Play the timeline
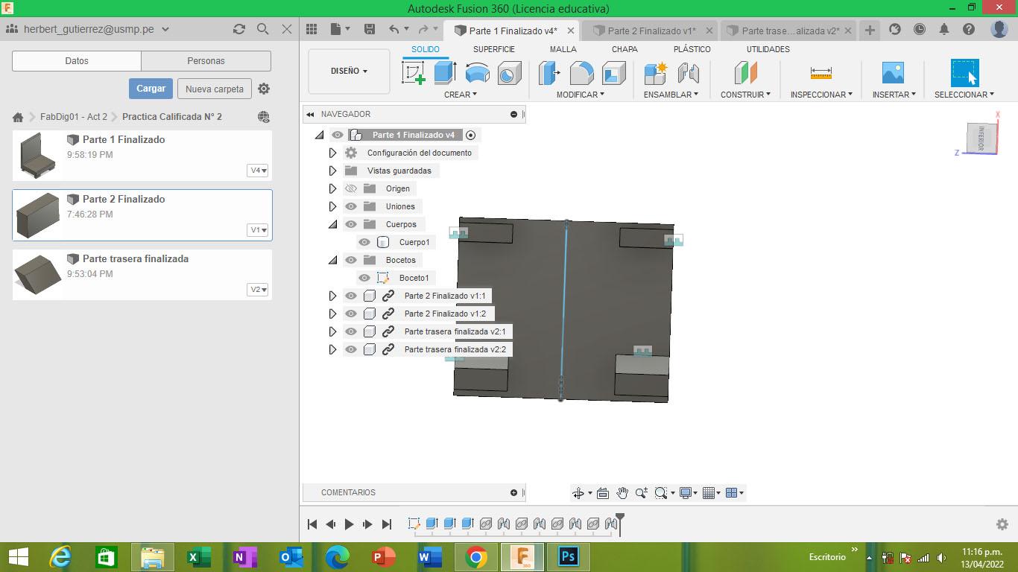The height and width of the screenshot is (572, 1018). pos(349,524)
